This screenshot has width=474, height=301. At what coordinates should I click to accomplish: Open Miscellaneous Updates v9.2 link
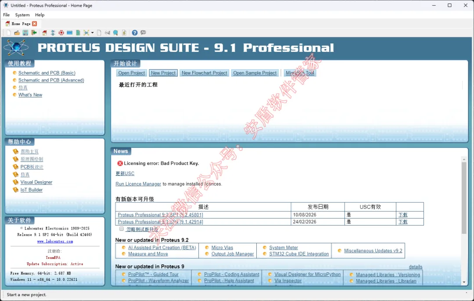pyautogui.click(x=373, y=251)
